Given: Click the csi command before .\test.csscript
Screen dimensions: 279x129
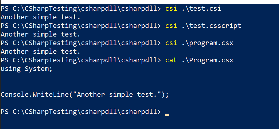Looking at the screenshot, I should (x=171, y=26).
